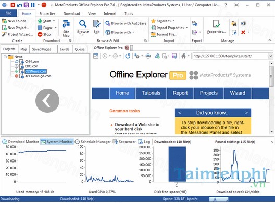Viewport: 275px width, 203px height.
Task: Open the Report page link
Action: point(180,93)
